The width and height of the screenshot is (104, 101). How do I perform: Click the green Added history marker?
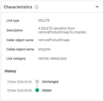pyautogui.click(x=37, y=90)
